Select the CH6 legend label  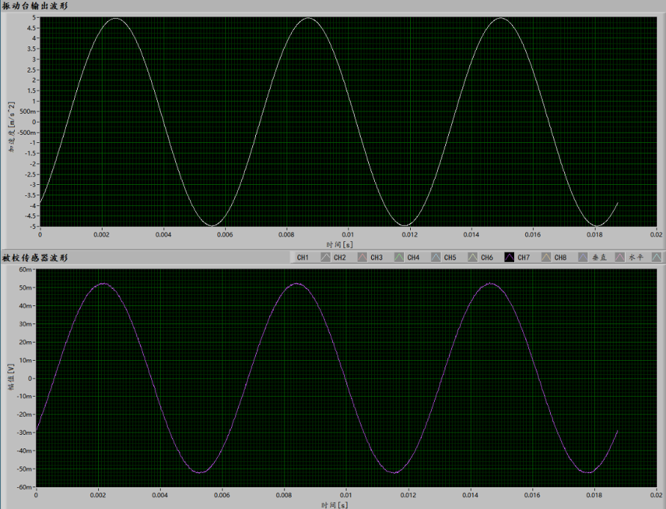pyautogui.click(x=486, y=257)
